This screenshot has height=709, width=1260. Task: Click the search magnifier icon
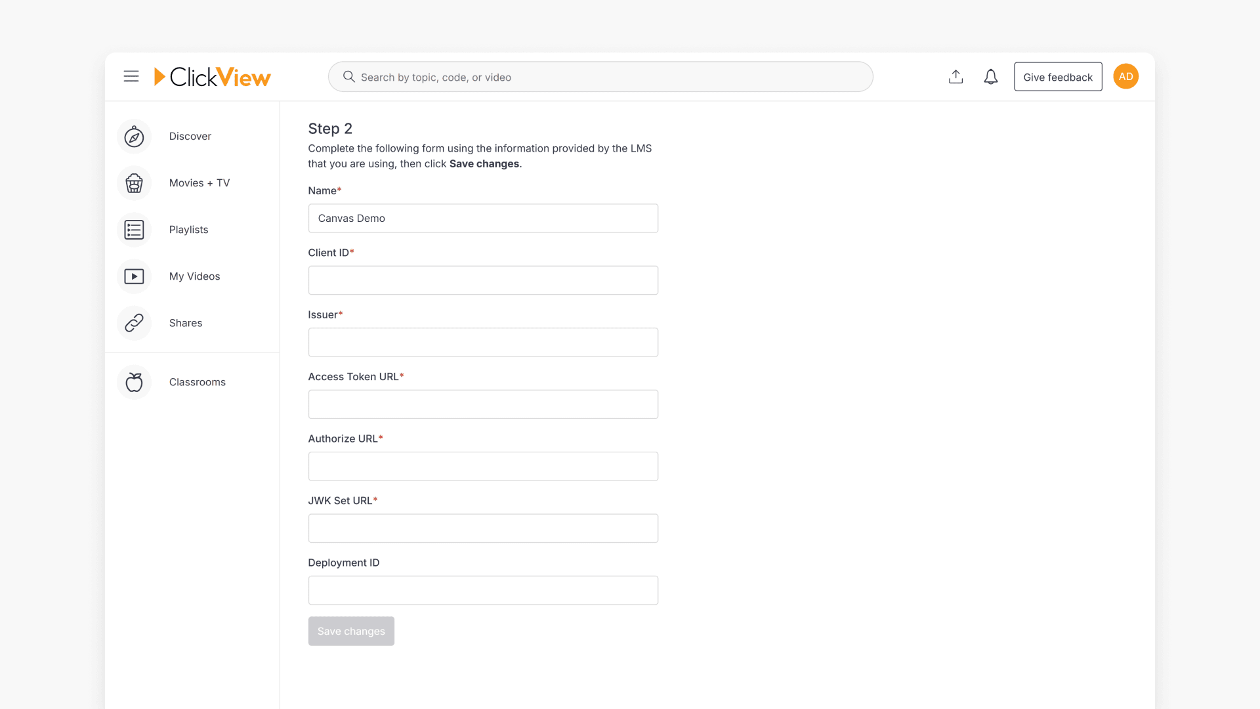348,77
